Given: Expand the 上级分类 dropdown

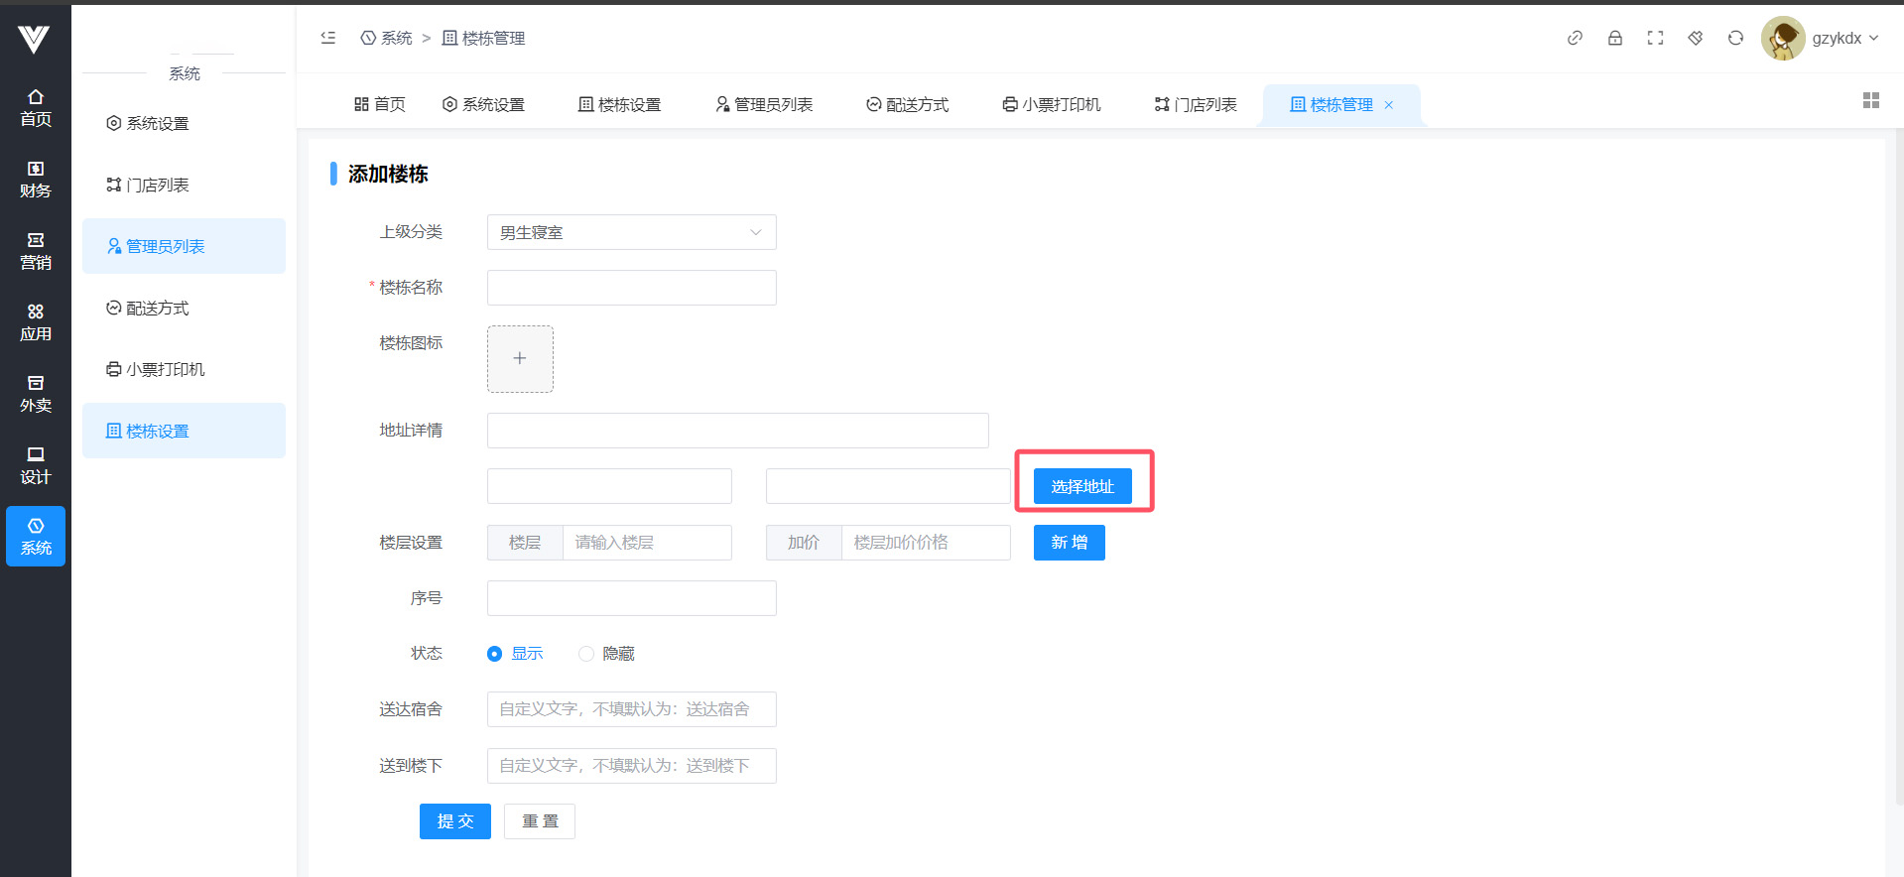Looking at the screenshot, I should coord(631,232).
